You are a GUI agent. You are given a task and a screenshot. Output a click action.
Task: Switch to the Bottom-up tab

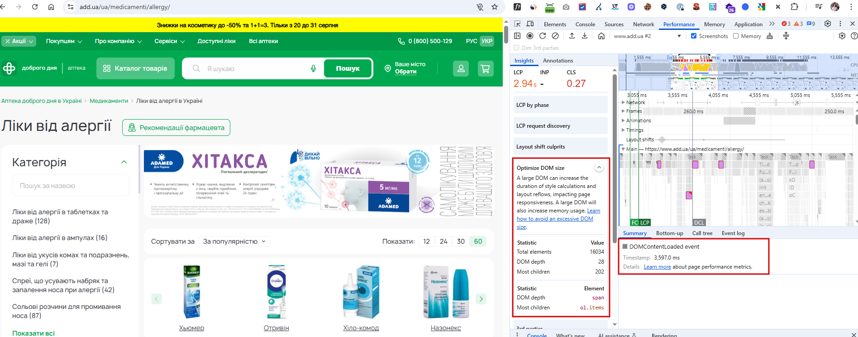point(669,233)
